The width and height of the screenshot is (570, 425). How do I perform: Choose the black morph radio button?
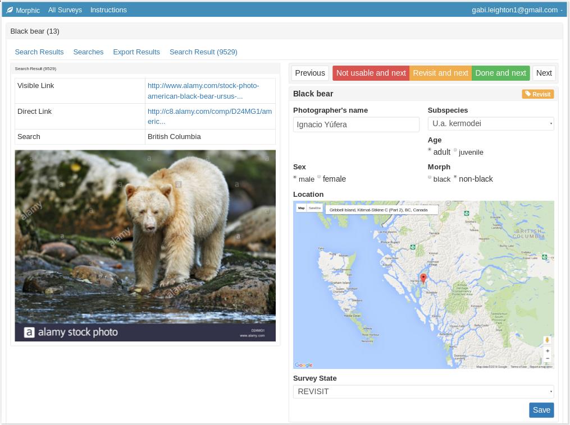click(430, 177)
